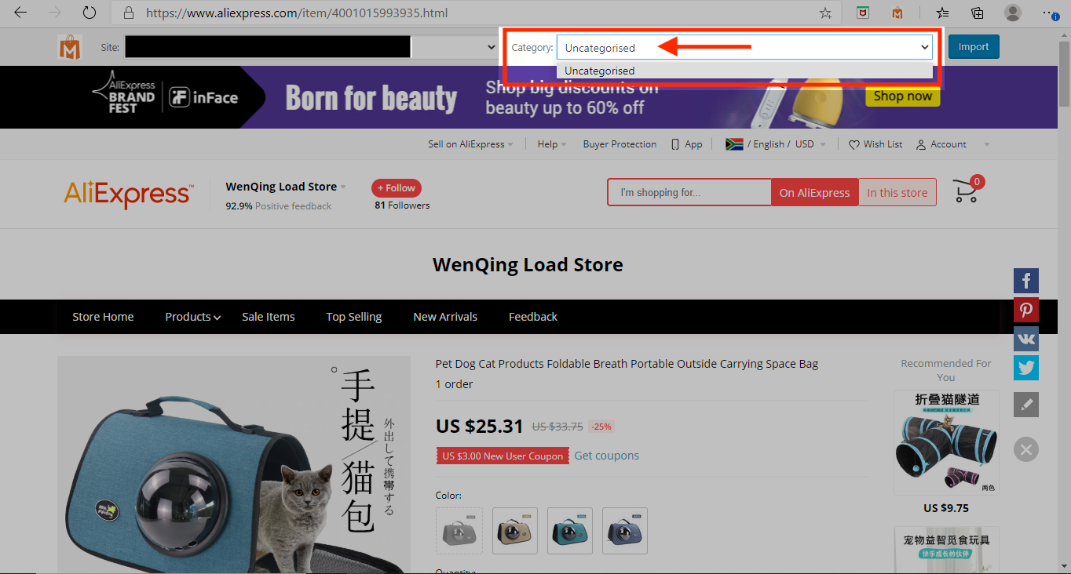The width and height of the screenshot is (1071, 574).
Task: Reload the page with the refresh icon
Action: point(90,13)
